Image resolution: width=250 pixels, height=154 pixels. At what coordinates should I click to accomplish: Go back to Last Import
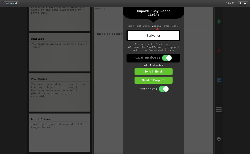click(x=10, y=3)
